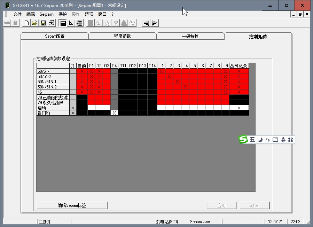Click the punctuation mode icon in input toolbar
Viewport: 313px width, 227px height.
coord(267,140)
